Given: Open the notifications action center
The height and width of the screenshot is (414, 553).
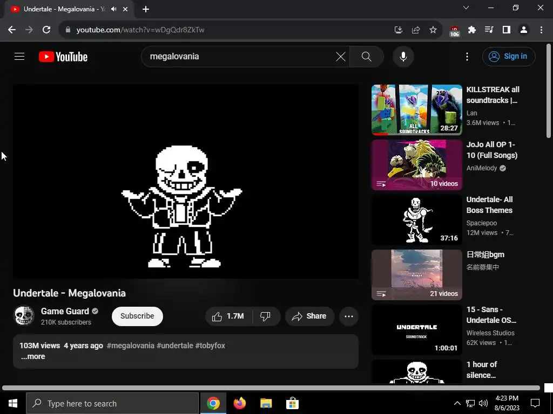Looking at the screenshot, I should click(535, 403).
